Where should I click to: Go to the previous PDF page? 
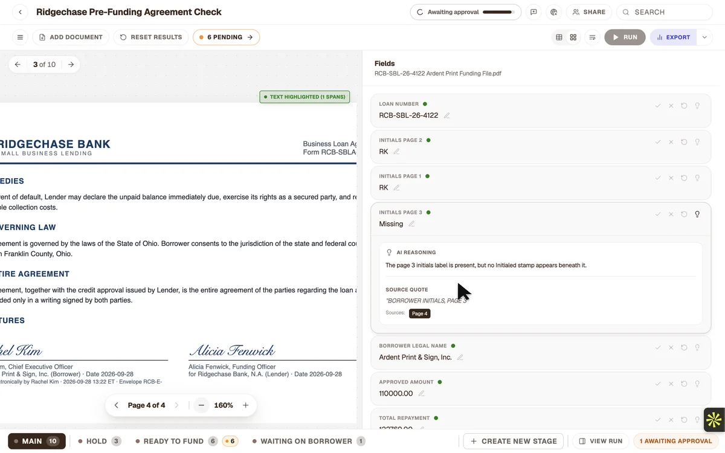pyautogui.click(x=117, y=405)
